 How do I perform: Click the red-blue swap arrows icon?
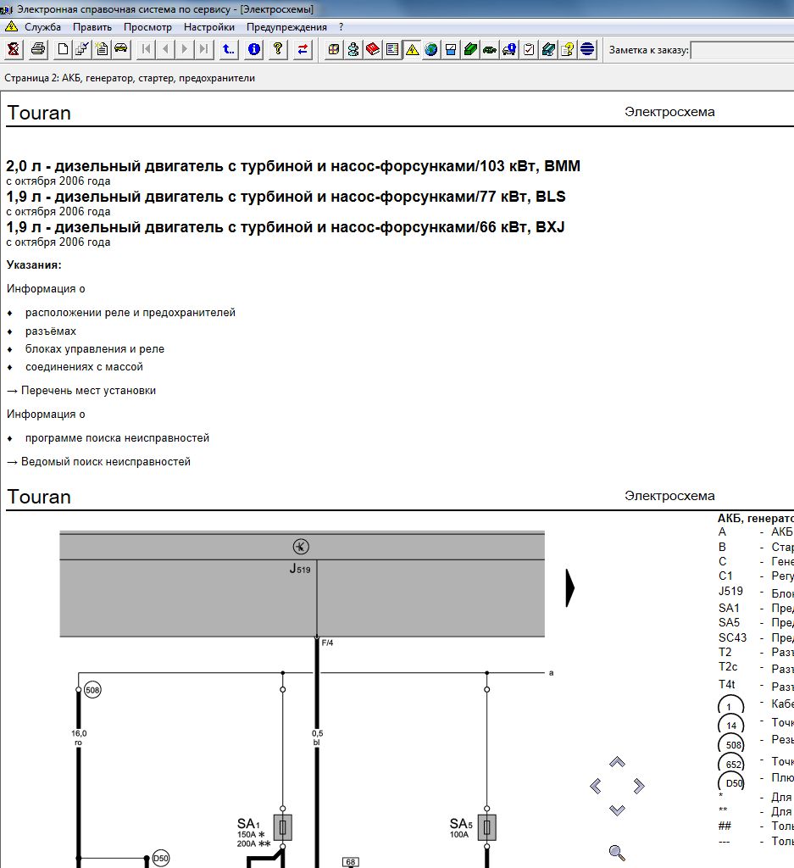pyautogui.click(x=303, y=49)
